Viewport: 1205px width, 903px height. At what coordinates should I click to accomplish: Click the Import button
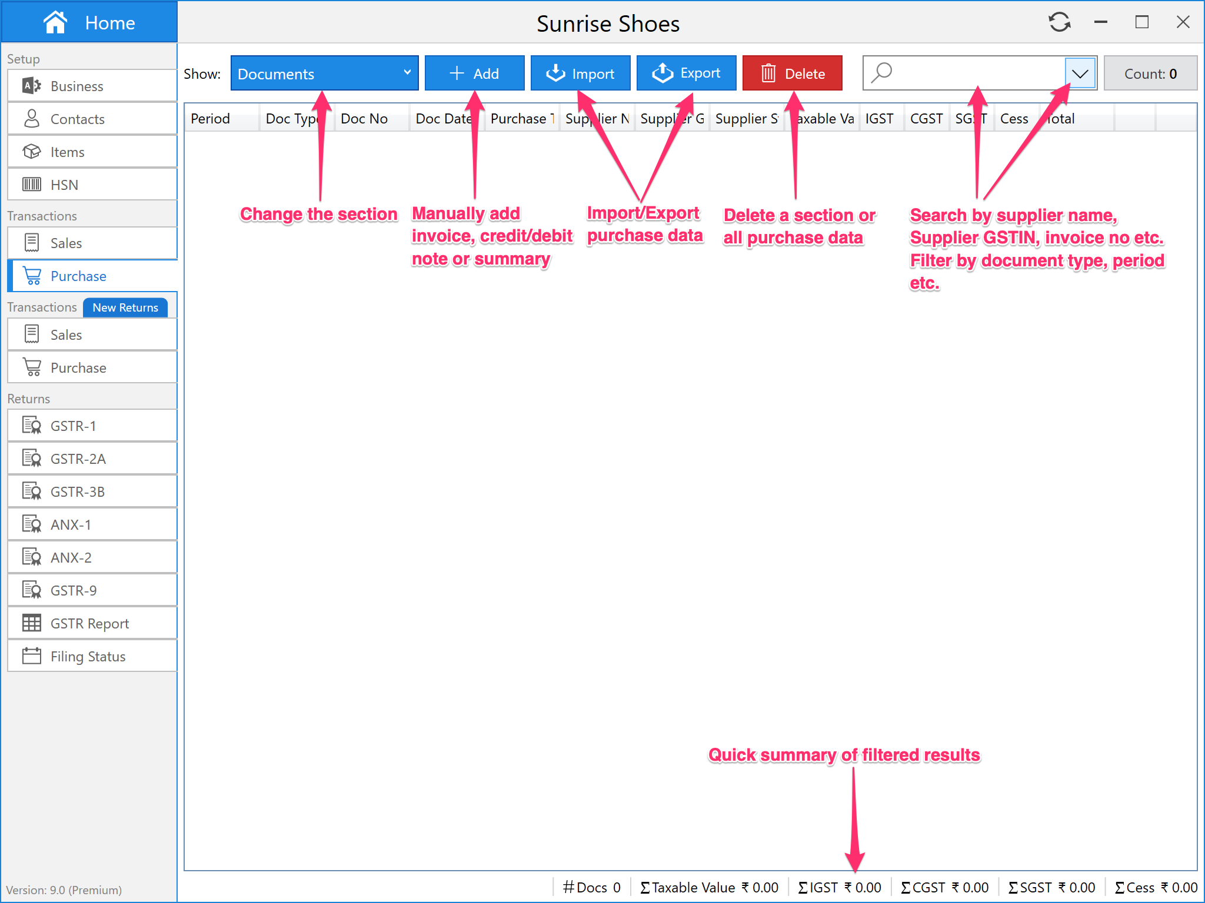pos(580,73)
